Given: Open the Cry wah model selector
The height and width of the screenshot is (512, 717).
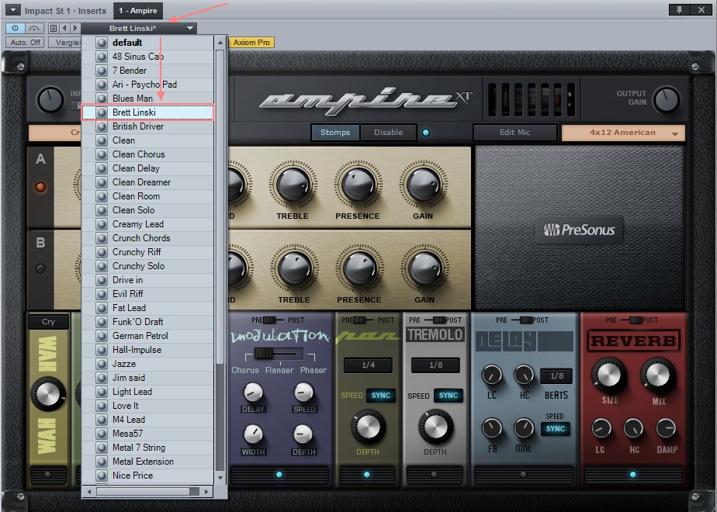Looking at the screenshot, I should 48,322.
